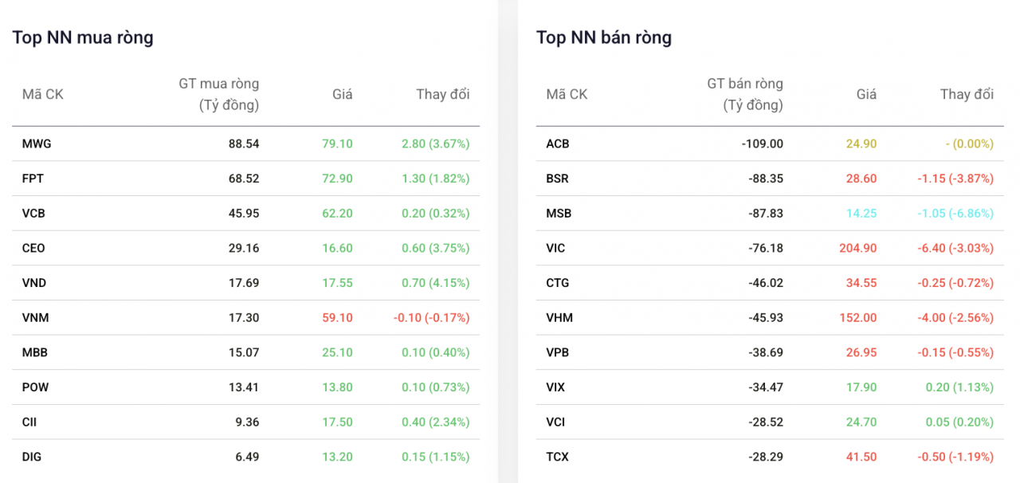This screenshot has height=483, width=1020.
Task: Select the TCX ticker
Action: click(x=558, y=457)
